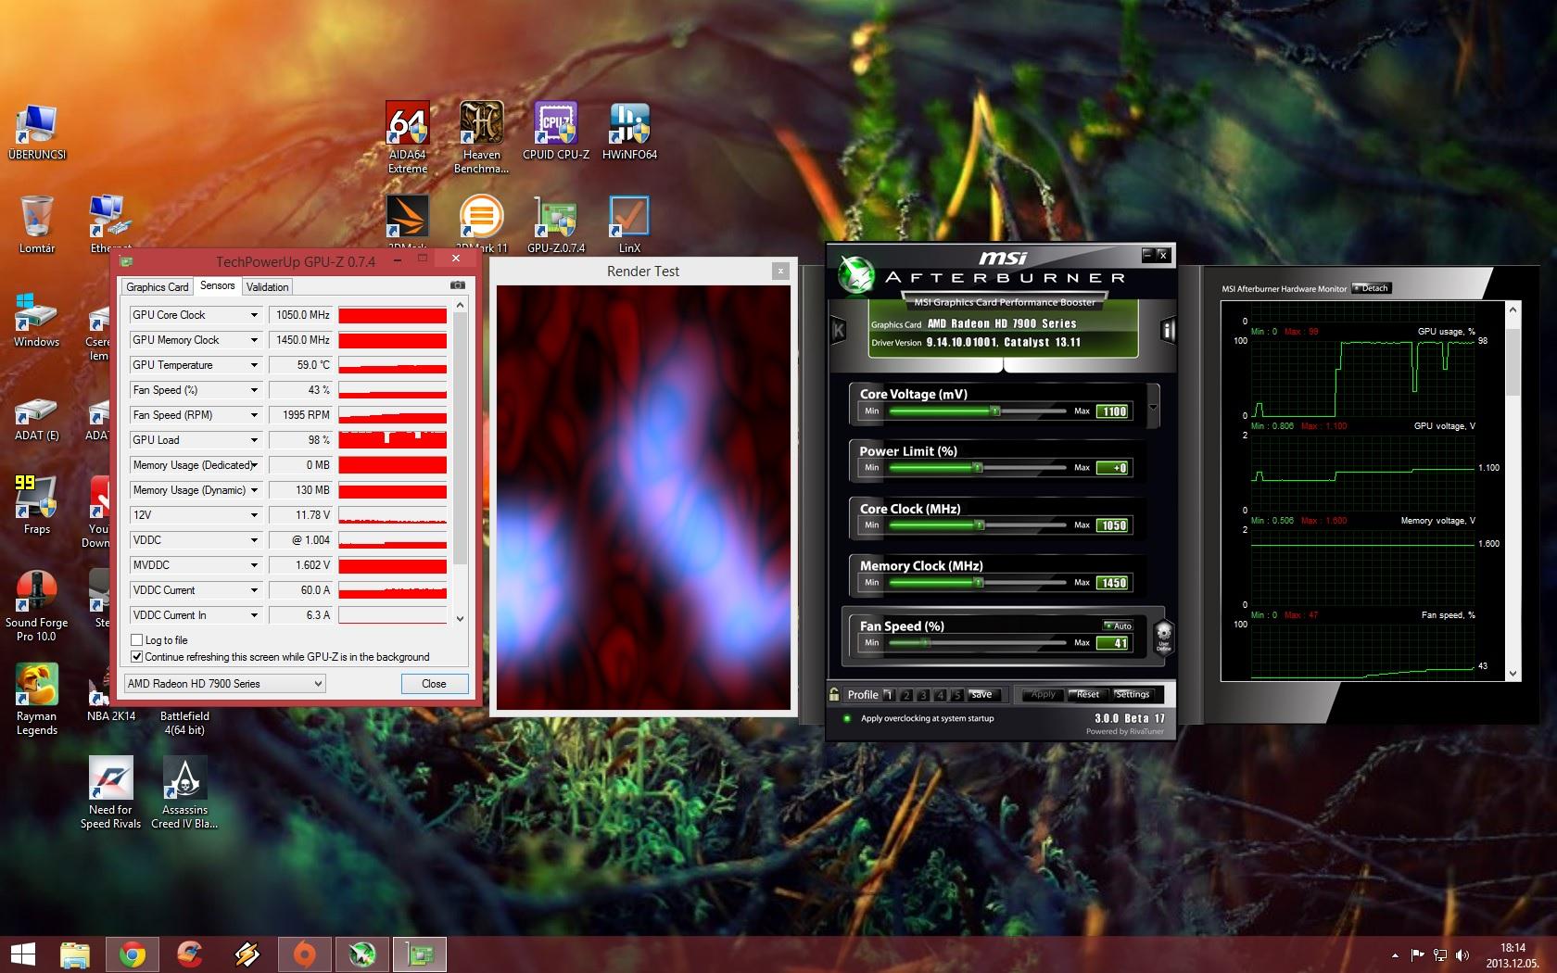Open Rayman Legends desktop icon
The width and height of the screenshot is (1557, 973).
tap(37, 700)
